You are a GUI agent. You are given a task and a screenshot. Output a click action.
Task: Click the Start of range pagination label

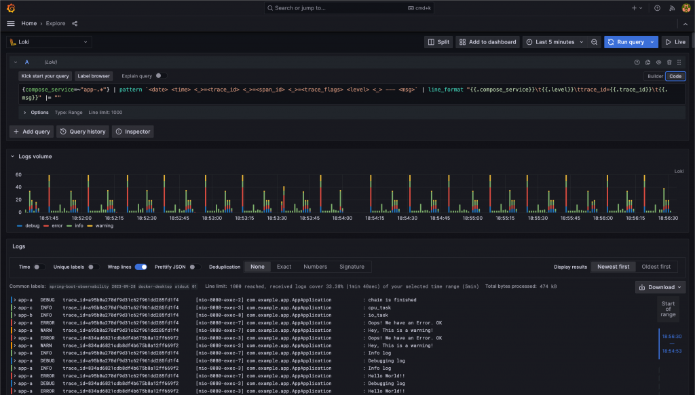coord(668,309)
